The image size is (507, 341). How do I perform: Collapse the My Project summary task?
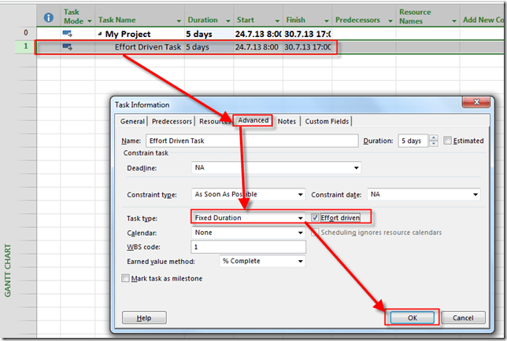(100, 35)
